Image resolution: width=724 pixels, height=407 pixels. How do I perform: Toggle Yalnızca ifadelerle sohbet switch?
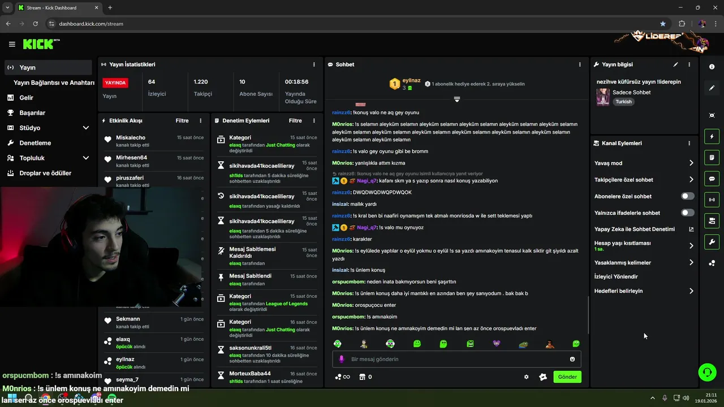point(688,213)
